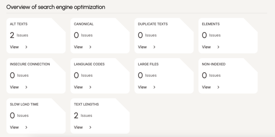Screen dimensions: 275x137
Task: Open the View link in INSECURE CONNECTION card
Action: [14, 87]
